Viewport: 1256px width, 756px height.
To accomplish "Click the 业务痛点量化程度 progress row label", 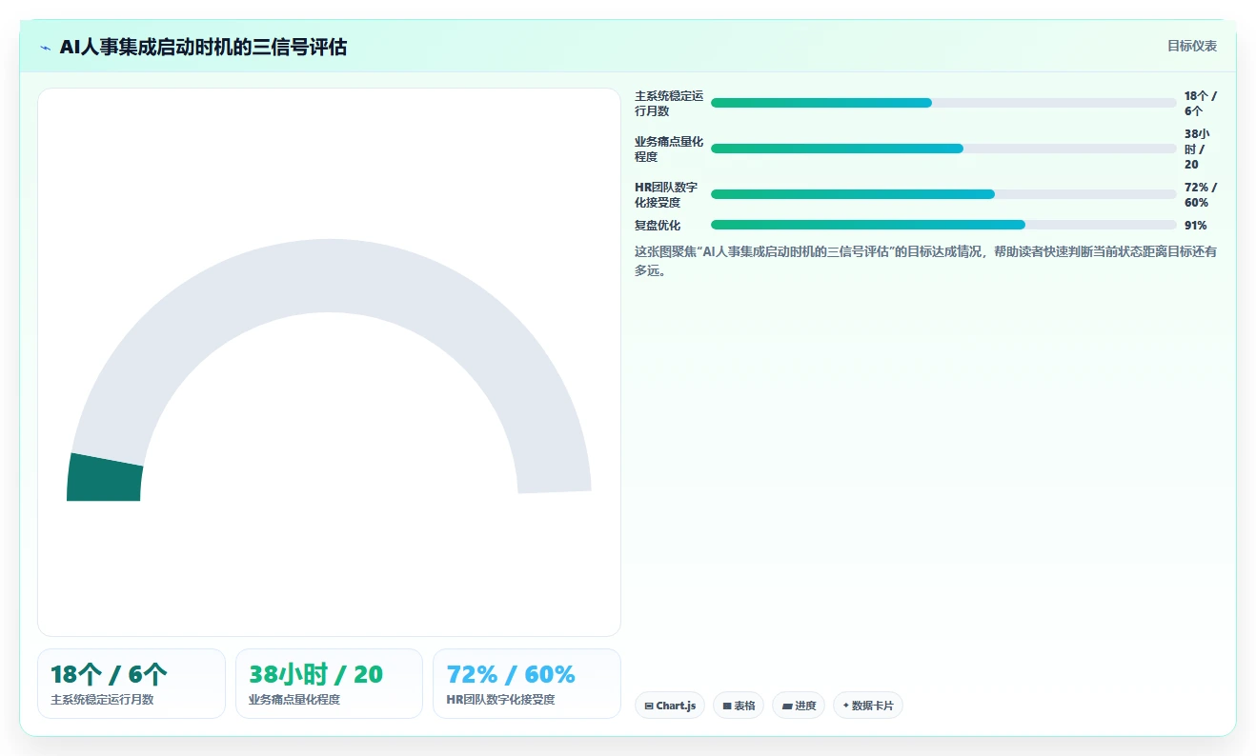I will point(669,149).
